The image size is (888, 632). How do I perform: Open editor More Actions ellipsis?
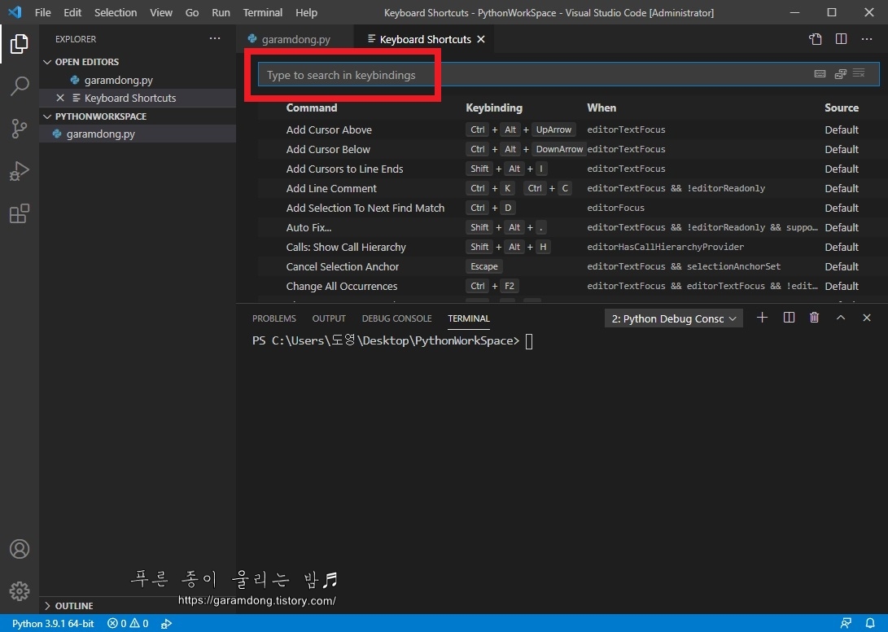(x=867, y=39)
